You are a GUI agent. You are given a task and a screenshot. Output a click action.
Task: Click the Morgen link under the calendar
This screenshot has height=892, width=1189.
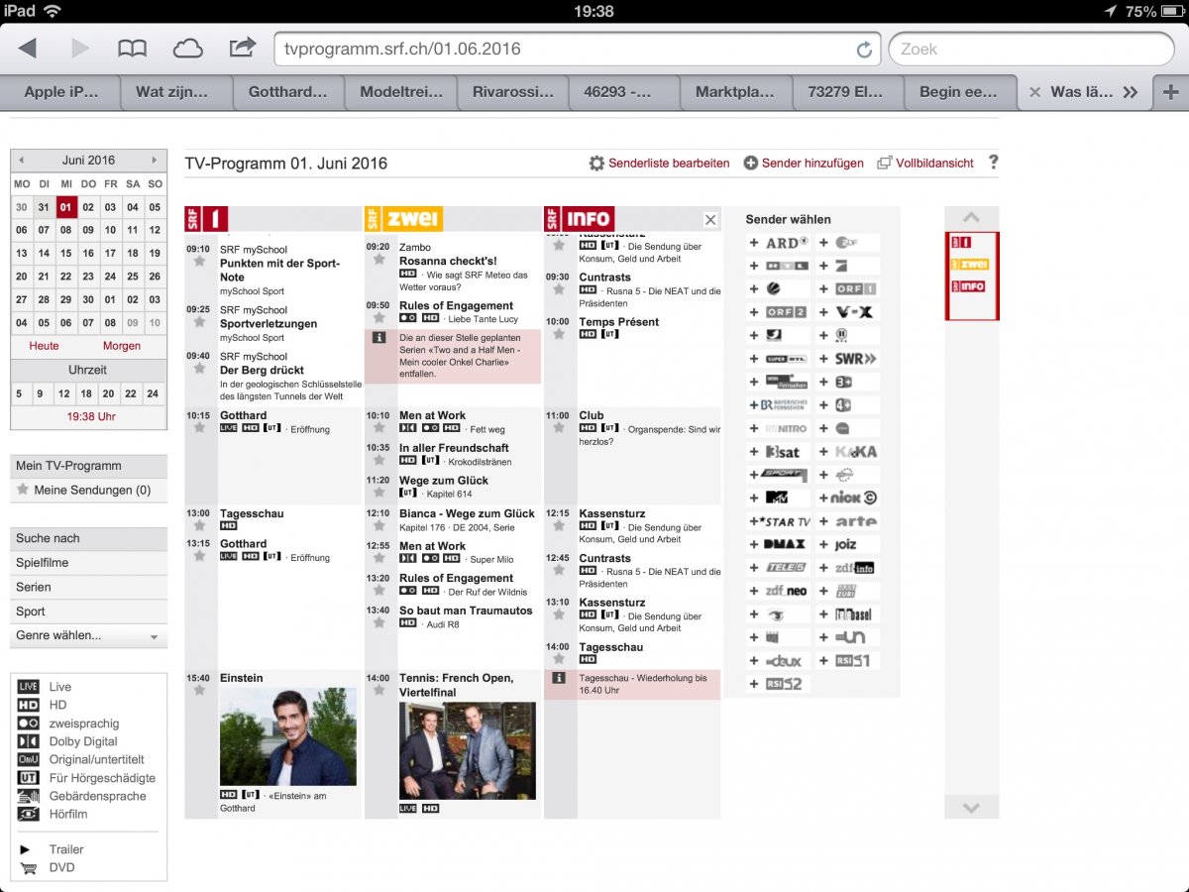(x=122, y=346)
